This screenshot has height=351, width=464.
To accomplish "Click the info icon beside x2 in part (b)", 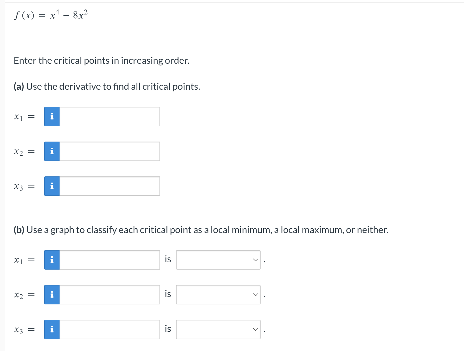I will pyautogui.click(x=52, y=294).
